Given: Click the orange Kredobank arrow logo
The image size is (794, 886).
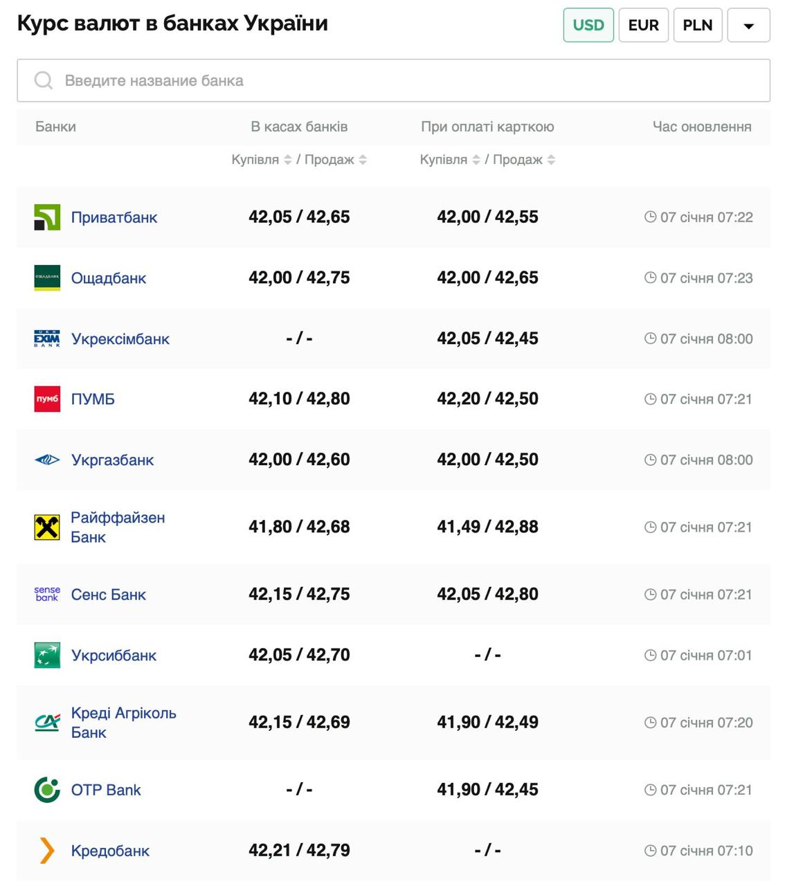Looking at the screenshot, I should (47, 851).
